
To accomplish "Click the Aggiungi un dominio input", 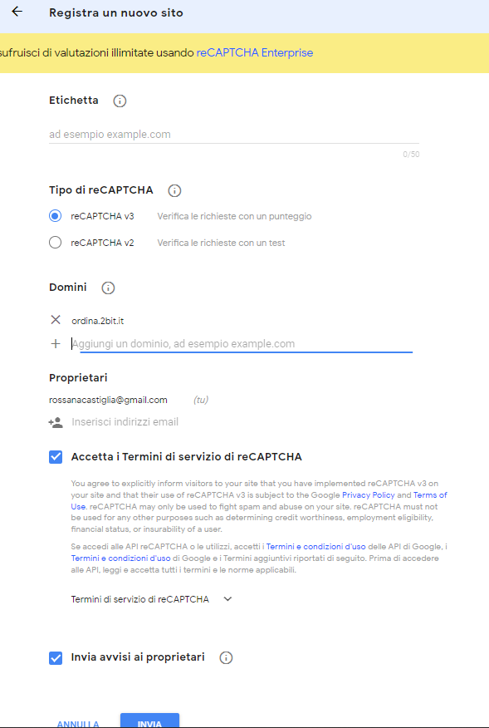I will [x=242, y=344].
